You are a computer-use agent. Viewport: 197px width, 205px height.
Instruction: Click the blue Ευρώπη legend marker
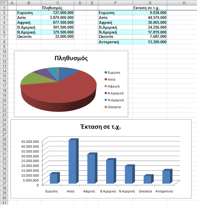pos(106,73)
